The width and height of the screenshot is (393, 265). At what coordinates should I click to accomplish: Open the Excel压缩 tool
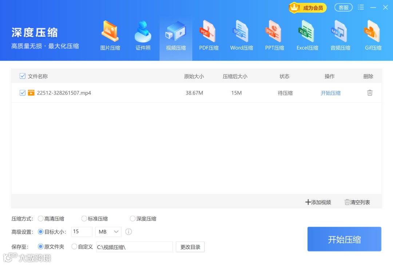(307, 36)
